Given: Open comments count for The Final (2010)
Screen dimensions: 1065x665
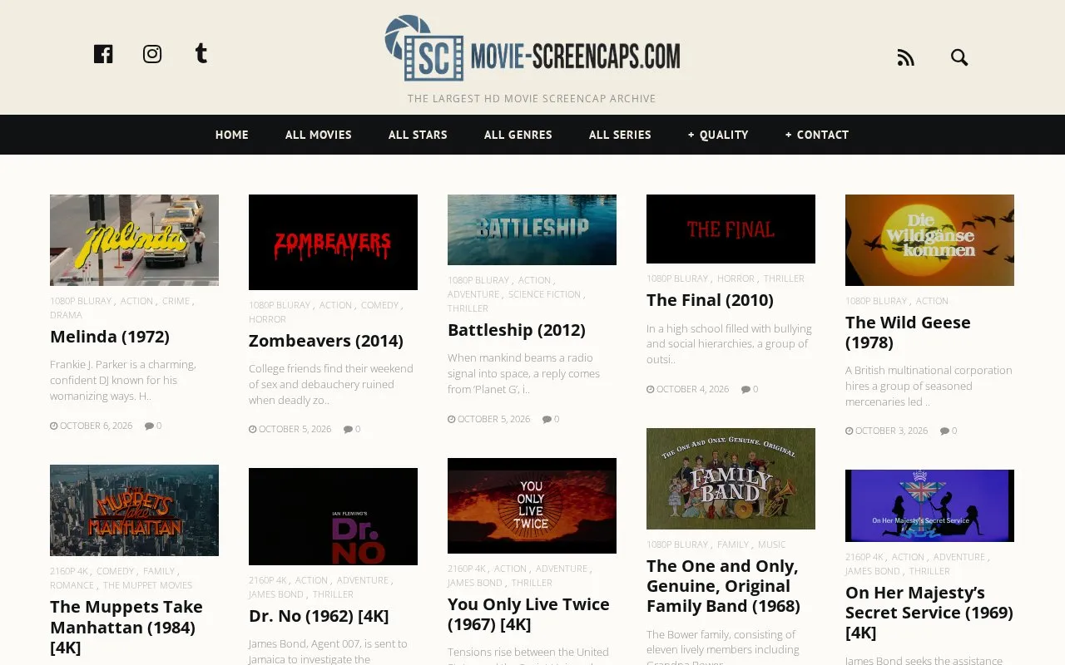Looking at the screenshot, I should tap(750, 389).
